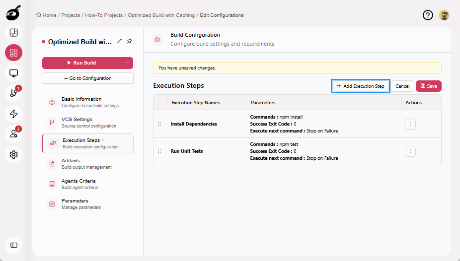Screen dimensions: 460x261
Task: Click the VCS Settings branch icon
Action: 52,123
